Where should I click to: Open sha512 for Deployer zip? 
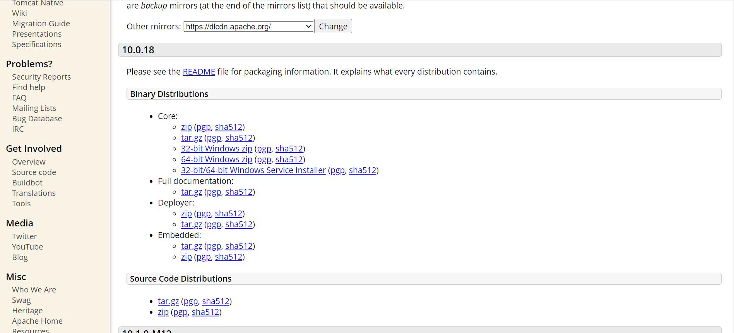(229, 214)
